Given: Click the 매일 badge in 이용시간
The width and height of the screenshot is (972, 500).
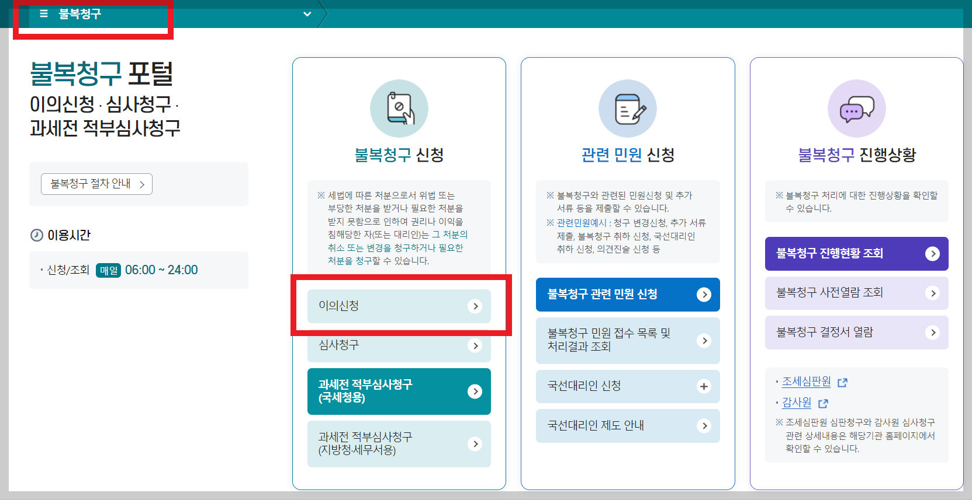Looking at the screenshot, I should [108, 270].
